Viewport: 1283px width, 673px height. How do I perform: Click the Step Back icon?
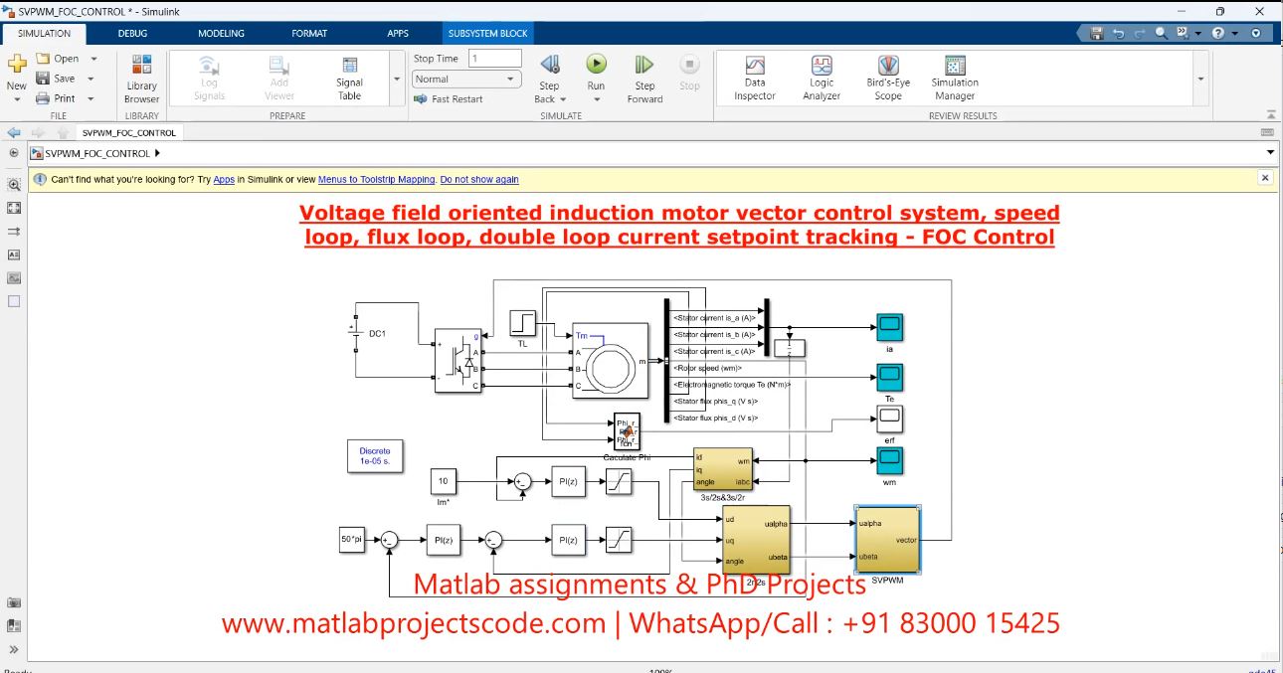point(549,65)
